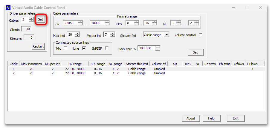Screen dimensions: 272x129
Task: Open the Stream fmt dropdown
Action: pyautogui.click(x=166, y=35)
